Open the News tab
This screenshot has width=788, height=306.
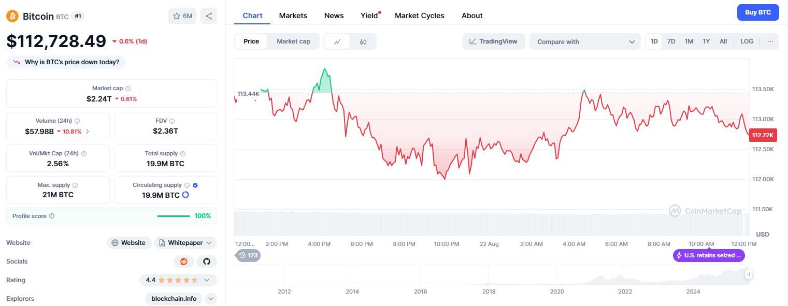334,16
